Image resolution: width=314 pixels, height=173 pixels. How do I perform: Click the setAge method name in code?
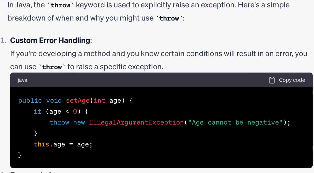coord(78,100)
